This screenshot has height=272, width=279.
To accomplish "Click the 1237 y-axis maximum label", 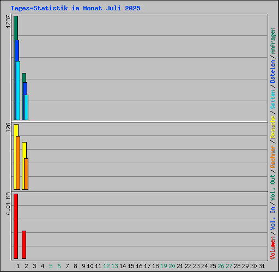I will pos(8,22).
